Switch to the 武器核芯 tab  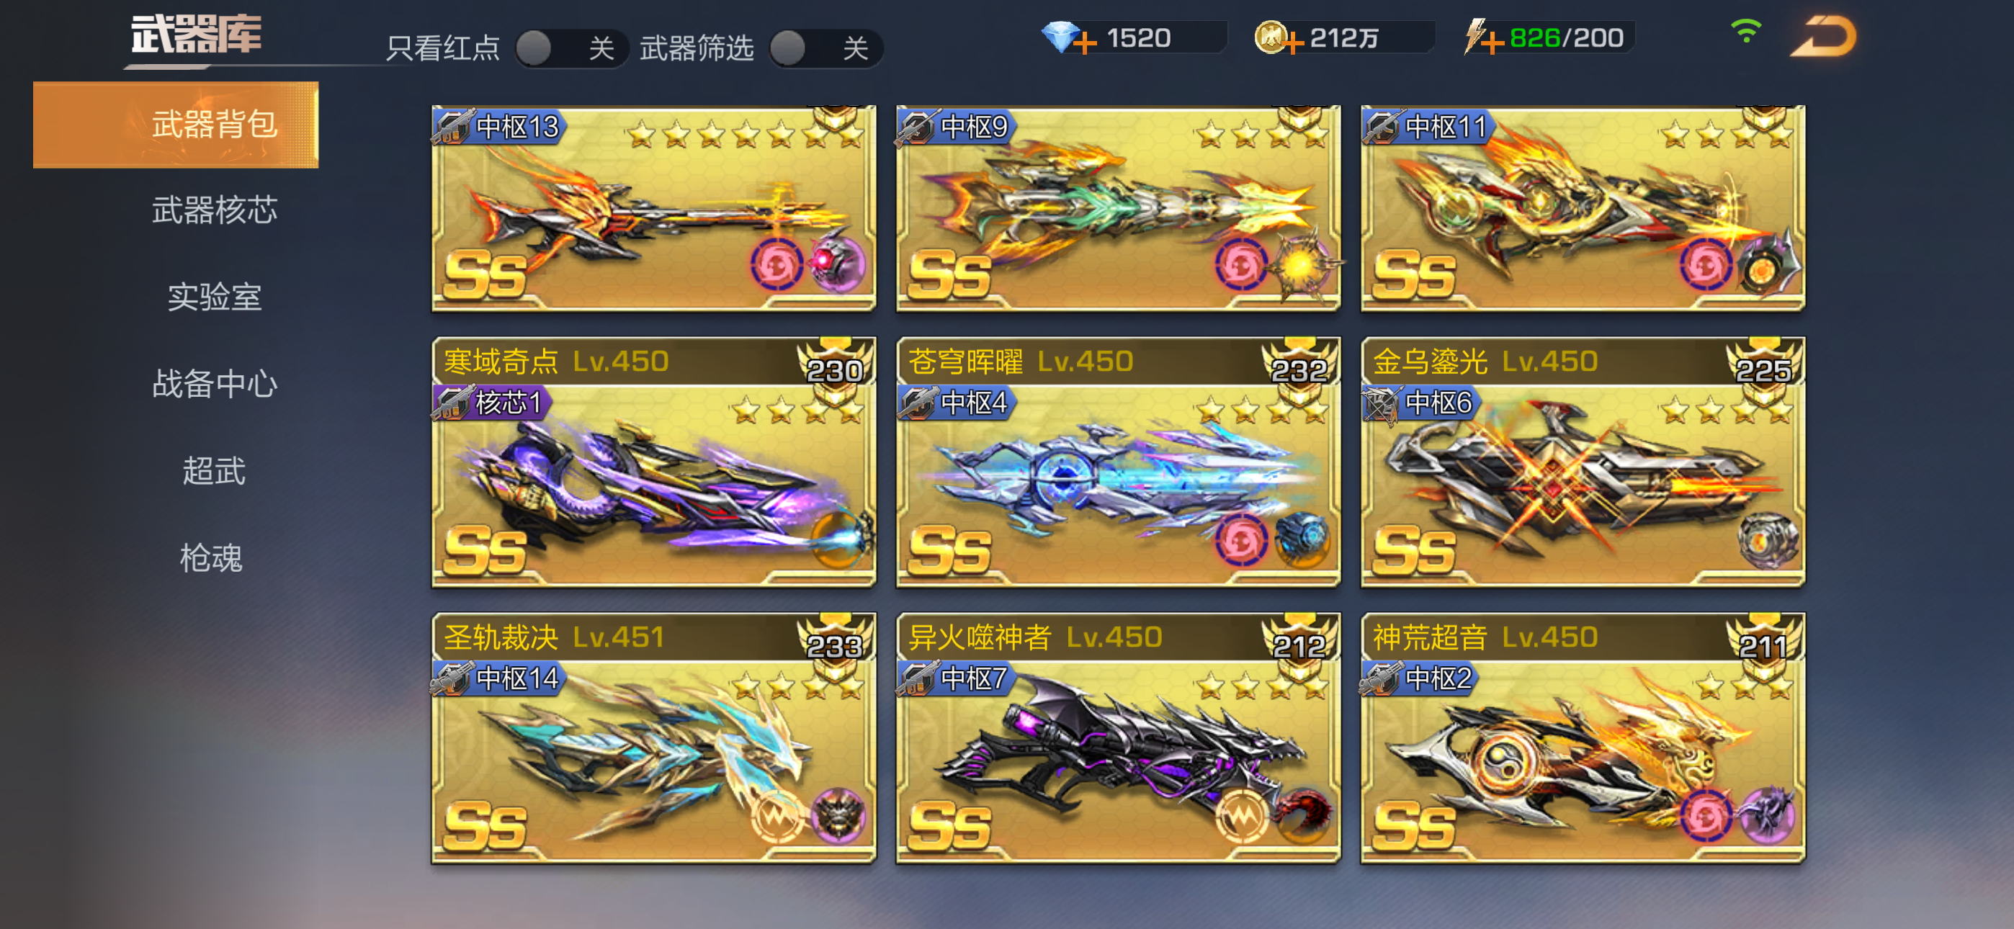click(x=214, y=210)
